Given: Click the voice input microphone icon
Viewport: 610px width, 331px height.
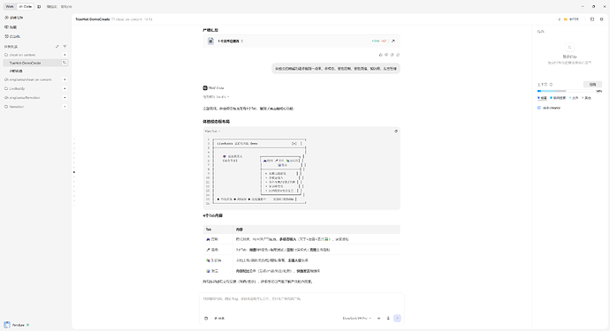Looking at the screenshot, I should pos(388,318).
